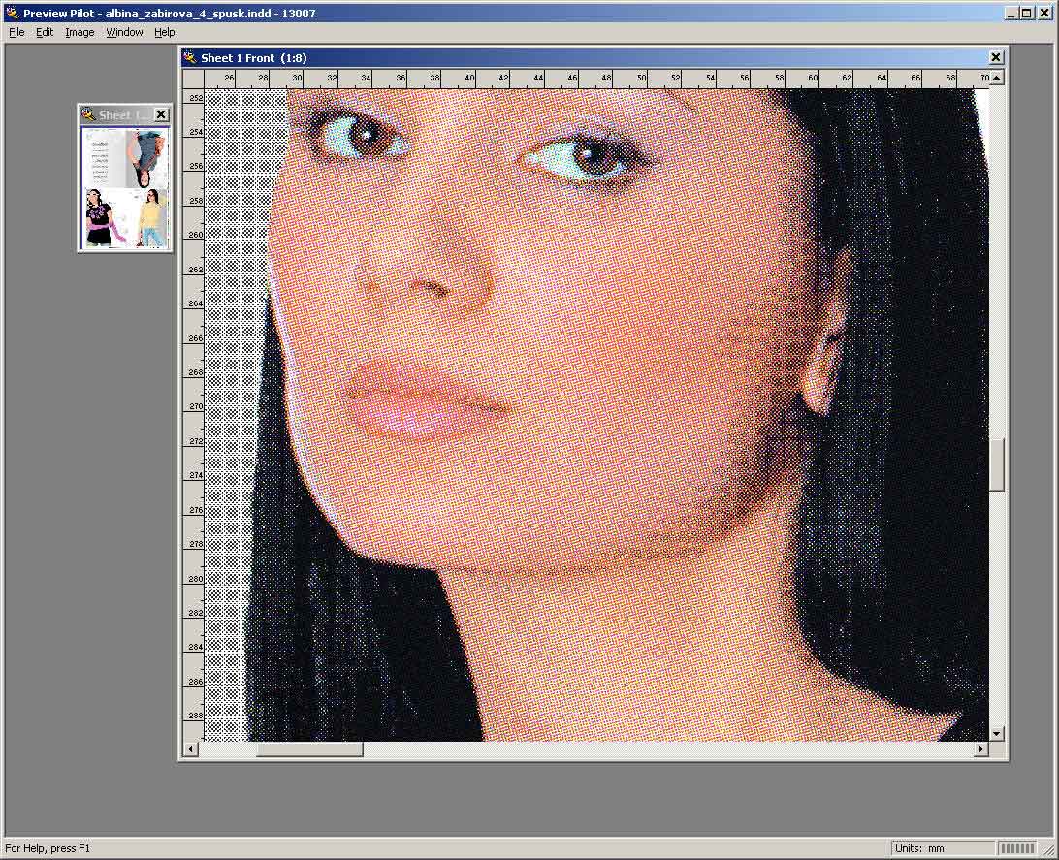Click the resize grip in status bar corner
The image size is (1059, 860).
click(1049, 850)
